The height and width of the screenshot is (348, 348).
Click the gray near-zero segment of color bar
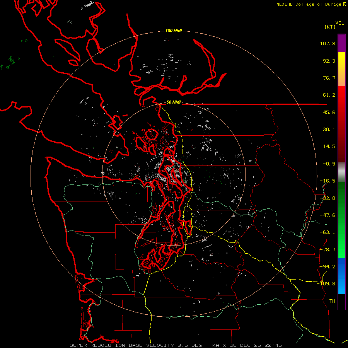tap(341, 172)
